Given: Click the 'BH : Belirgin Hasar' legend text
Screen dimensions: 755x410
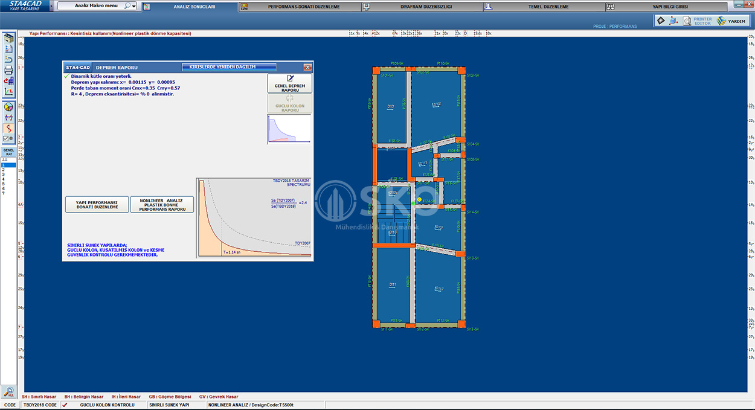Looking at the screenshot, I should (84, 397).
